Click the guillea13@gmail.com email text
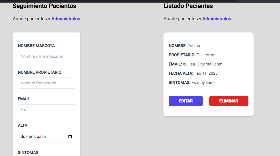The height and width of the screenshot is (156, 280). [x=203, y=64]
